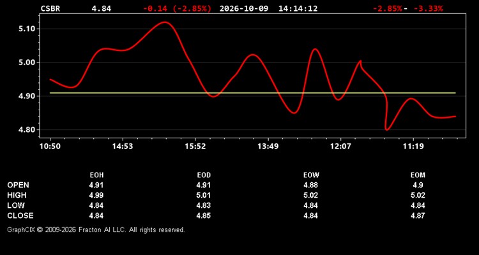Click the -3.33% value at top right
479x255 pixels.
coord(428,8)
